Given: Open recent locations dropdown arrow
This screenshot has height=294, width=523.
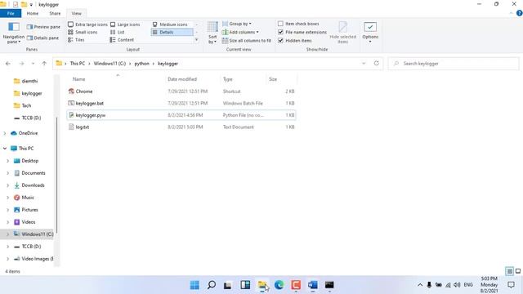Looking at the screenshot, I should 33,64.
